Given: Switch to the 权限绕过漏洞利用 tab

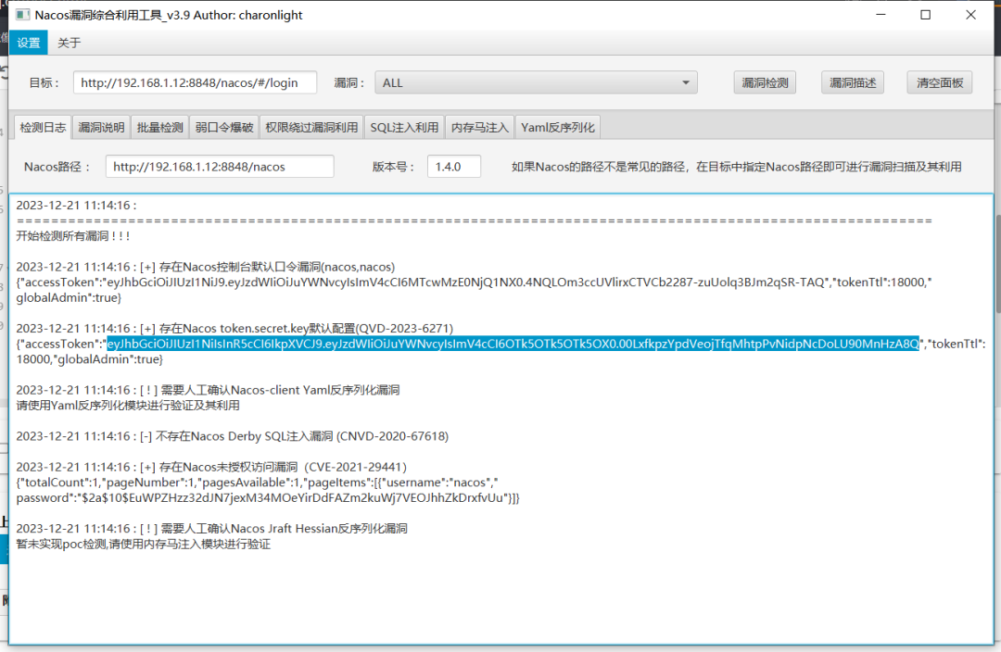Looking at the screenshot, I should (311, 128).
